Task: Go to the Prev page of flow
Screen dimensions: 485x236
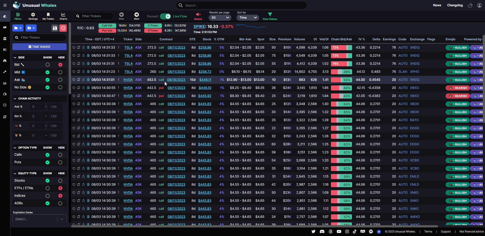Action: 122,16
